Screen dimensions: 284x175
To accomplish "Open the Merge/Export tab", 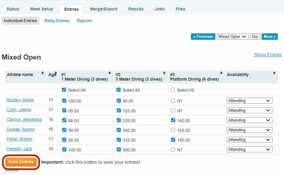I will (x=104, y=9).
